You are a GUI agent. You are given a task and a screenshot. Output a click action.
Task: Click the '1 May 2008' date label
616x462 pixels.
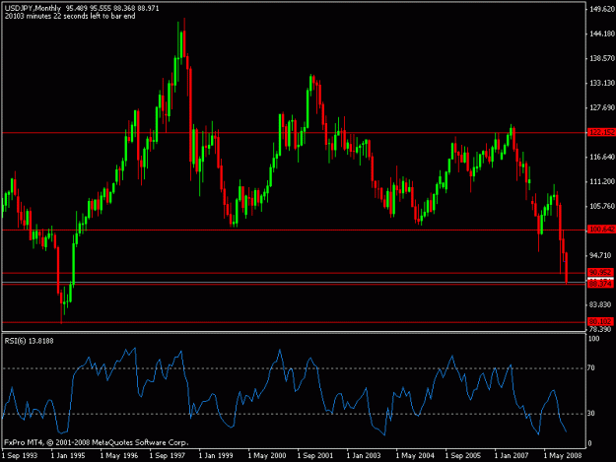coord(563,456)
